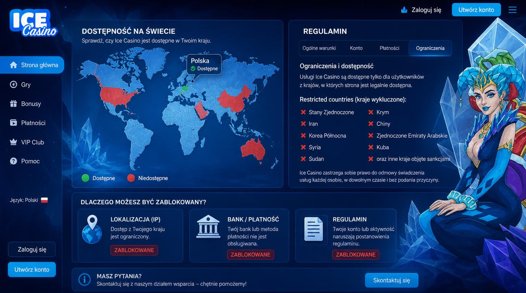The width and height of the screenshot is (526, 293).
Task: Switch to the Ogólne warunki tab
Action: 319,48
